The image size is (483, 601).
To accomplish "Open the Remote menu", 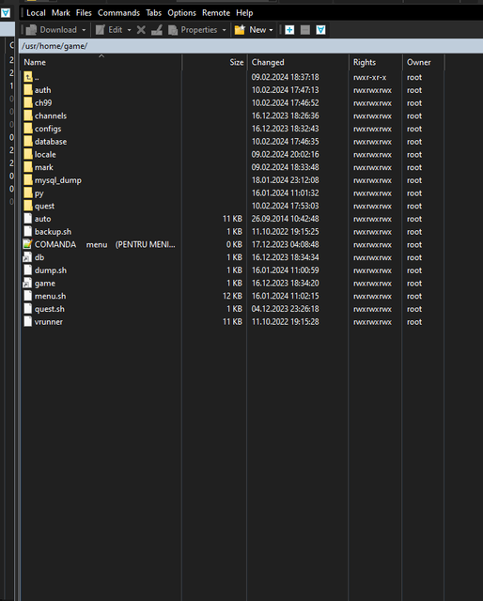I will click(216, 13).
